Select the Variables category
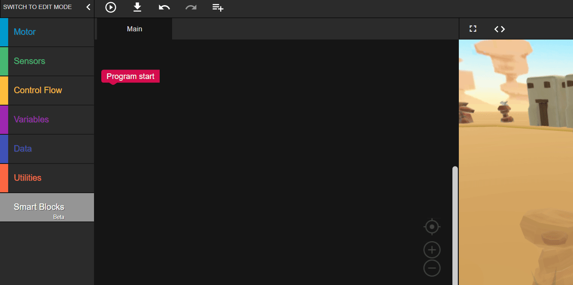The image size is (573, 285). pos(47,120)
